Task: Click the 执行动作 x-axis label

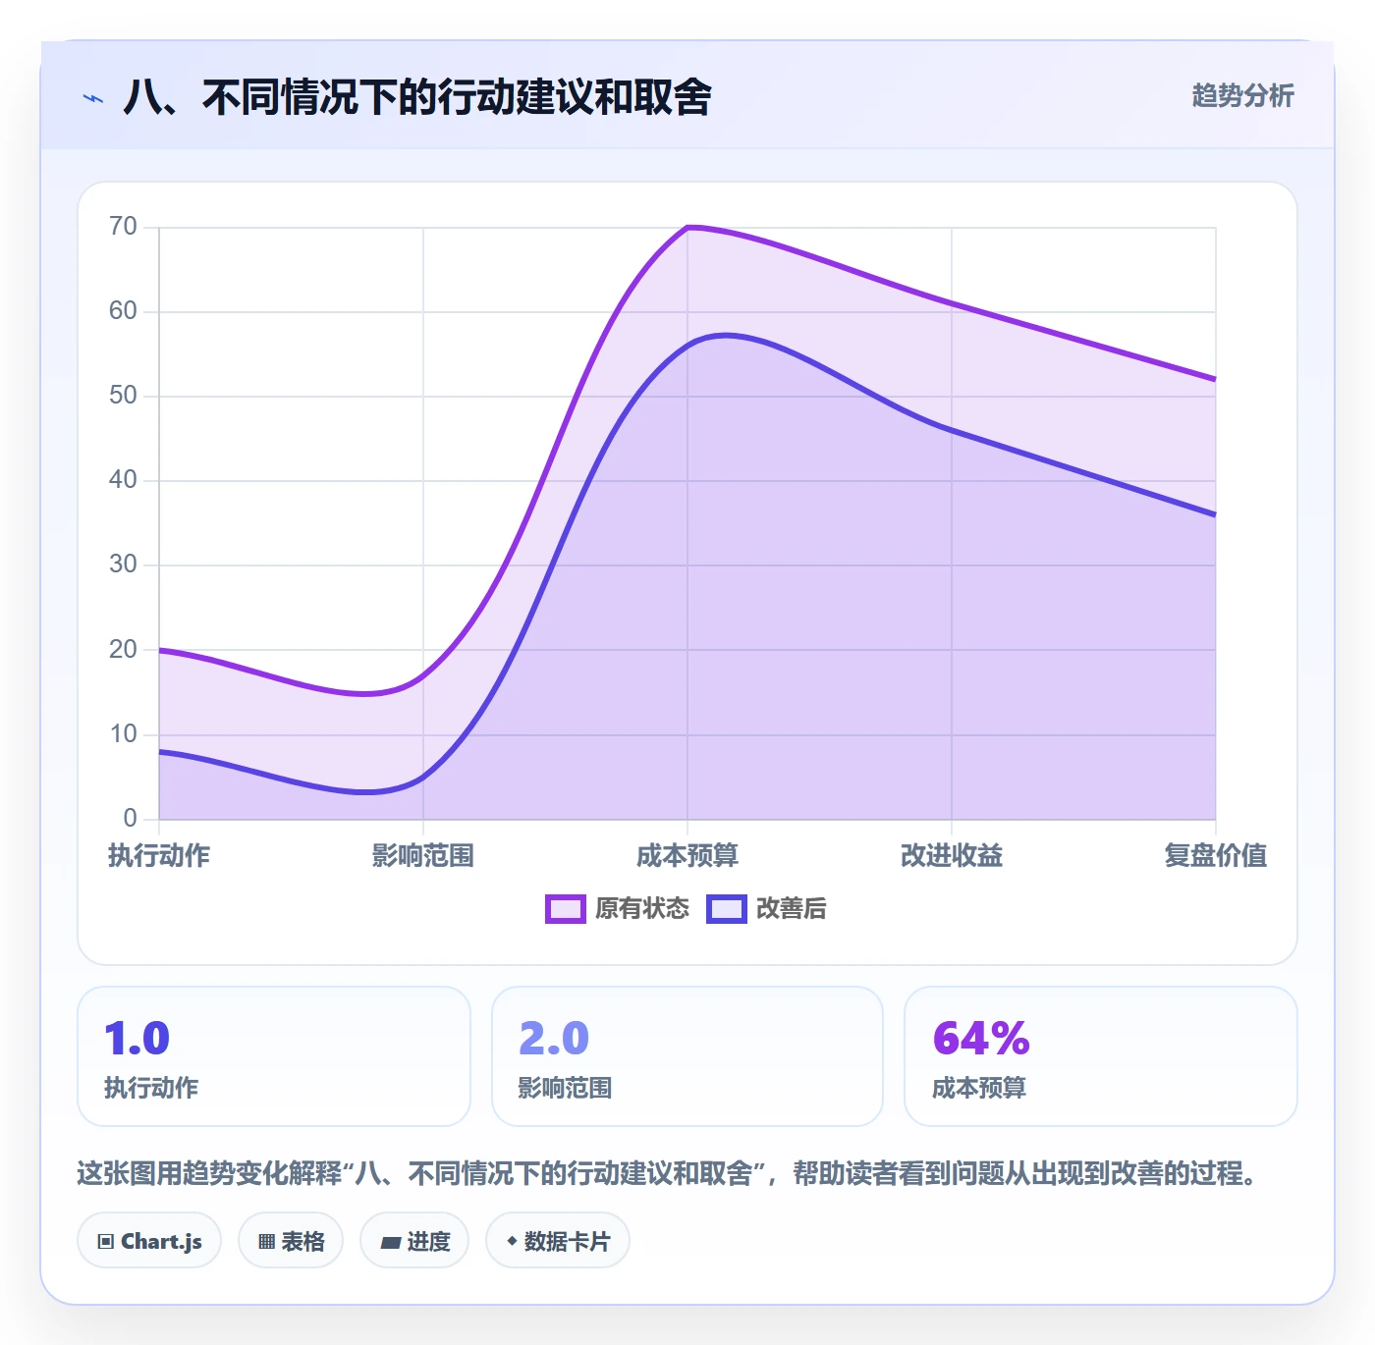Action: 159,855
